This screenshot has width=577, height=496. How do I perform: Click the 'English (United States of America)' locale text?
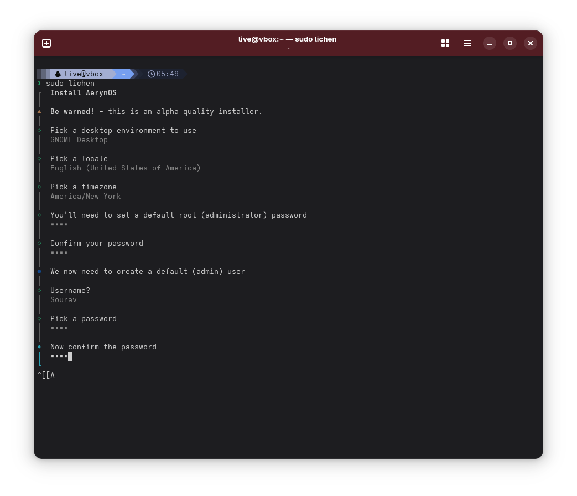tap(125, 168)
